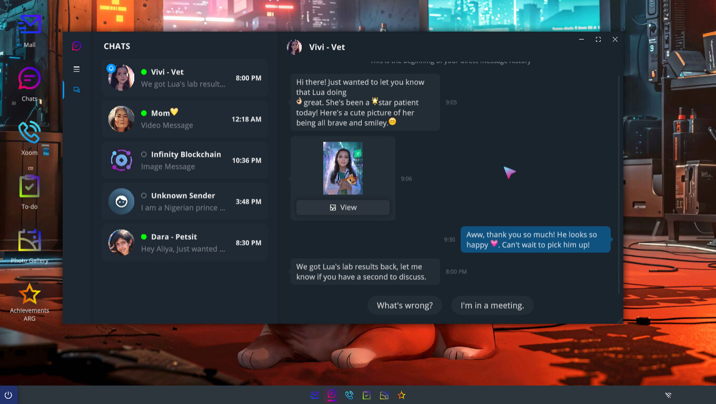This screenshot has height=404, width=716.
Task: Open the Xoom desktop icon
Action: click(x=29, y=133)
